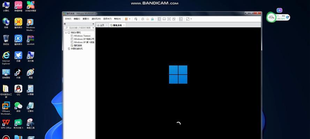Open the 编辑(E) menu
Viewport: 310px width, 139px height.
77,19
